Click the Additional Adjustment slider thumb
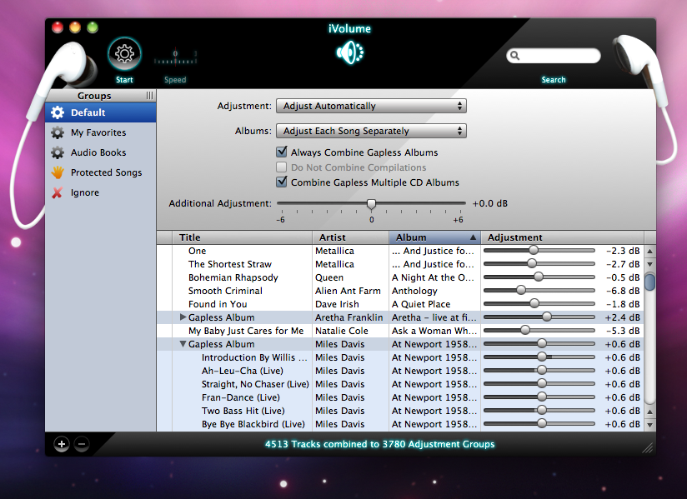The width and height of the screenshot is (687, 499). pyautogui.click(x=372, y=204)
